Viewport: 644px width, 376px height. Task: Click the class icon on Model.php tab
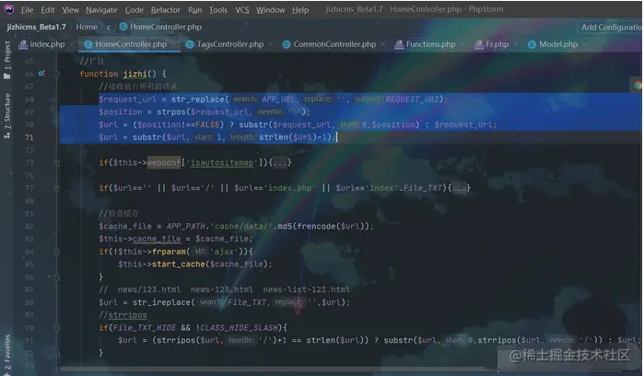tap(532, 44)
